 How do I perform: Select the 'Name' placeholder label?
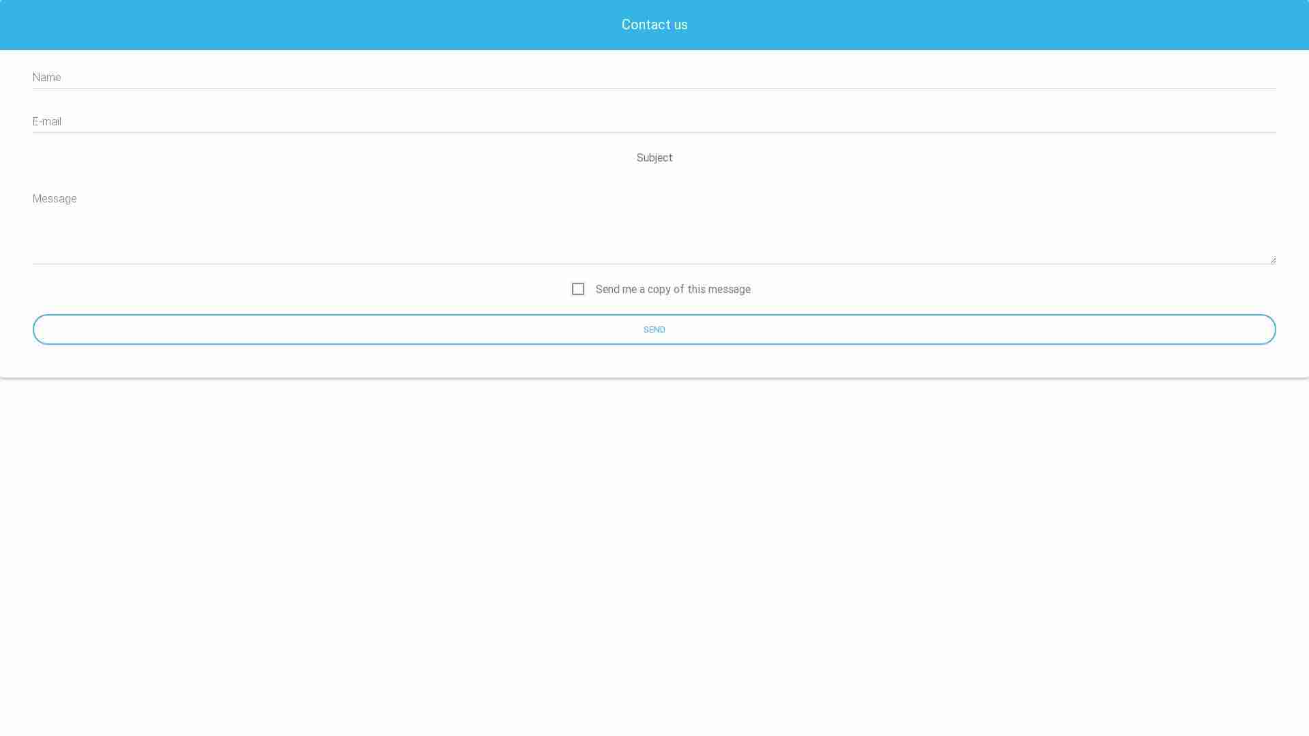click(x=47, y=78)
